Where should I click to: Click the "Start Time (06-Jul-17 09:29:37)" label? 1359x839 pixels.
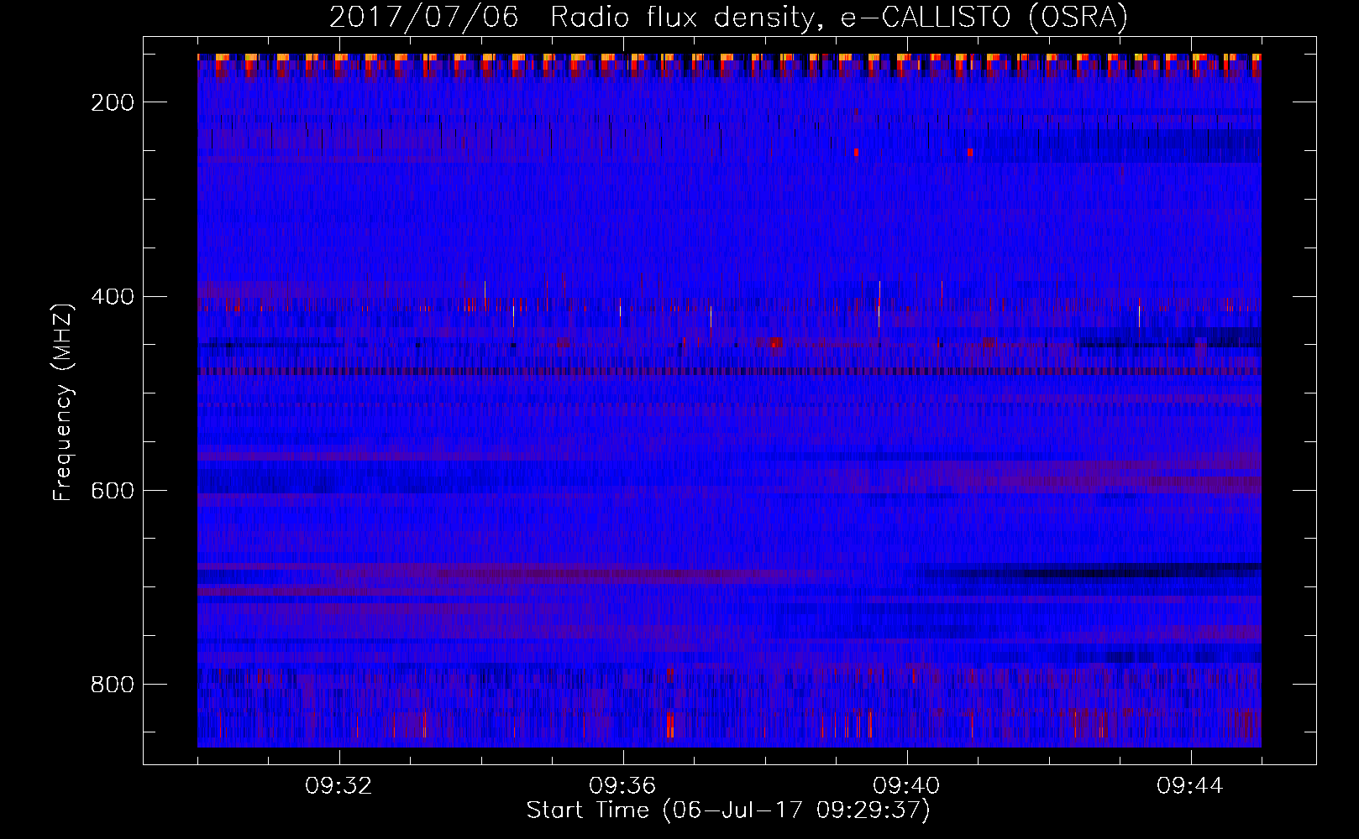(728, 810)
